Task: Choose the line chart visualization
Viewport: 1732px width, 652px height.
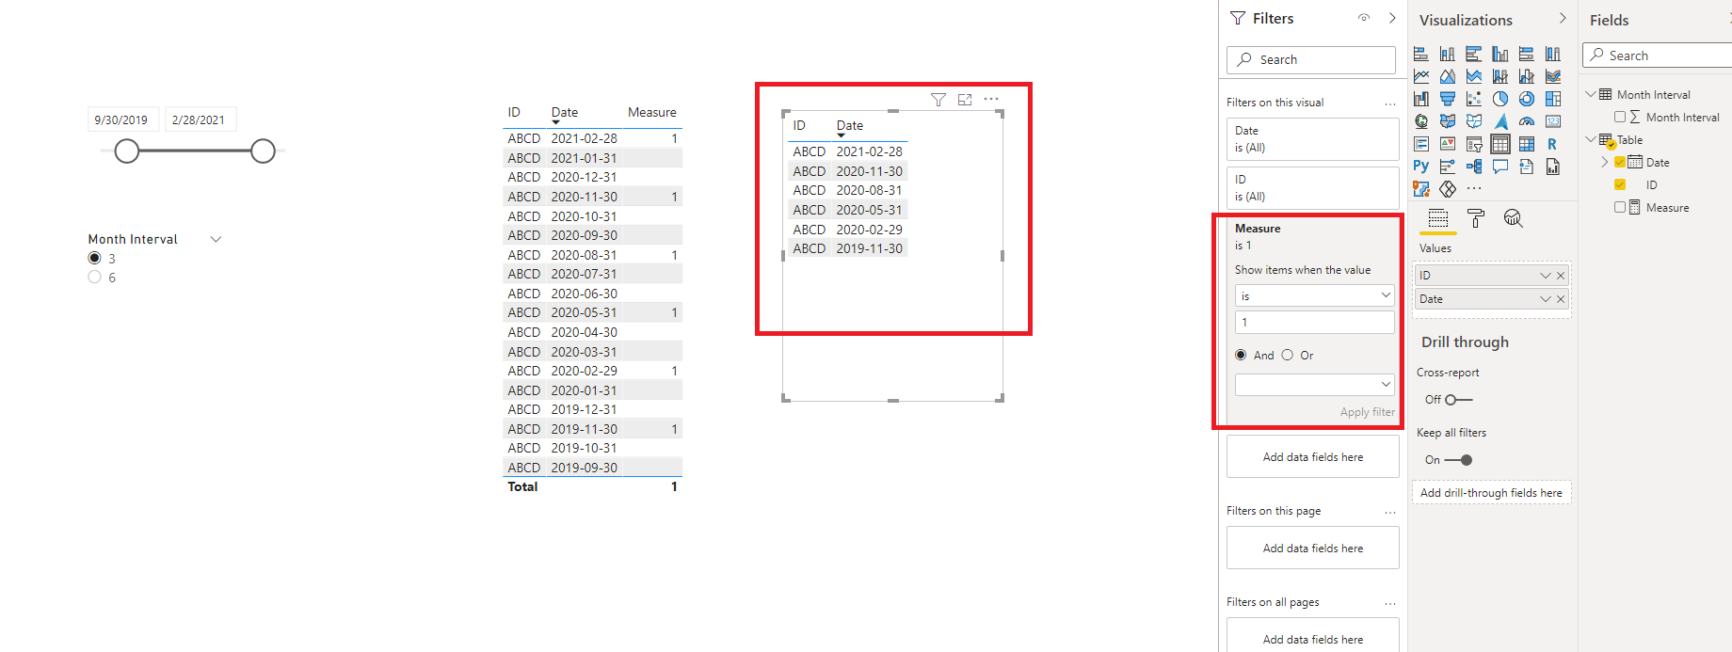Action: [x=1421, y=76]
